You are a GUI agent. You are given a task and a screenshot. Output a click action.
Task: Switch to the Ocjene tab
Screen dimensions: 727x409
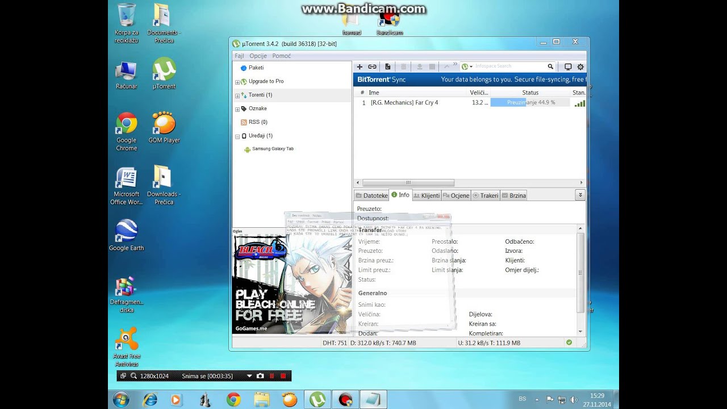click(x=456, y=195)
